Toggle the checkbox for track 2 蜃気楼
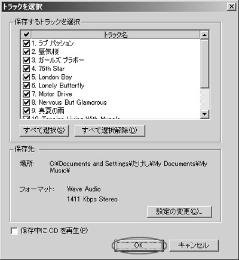The image size is (239, 260). 26,52
